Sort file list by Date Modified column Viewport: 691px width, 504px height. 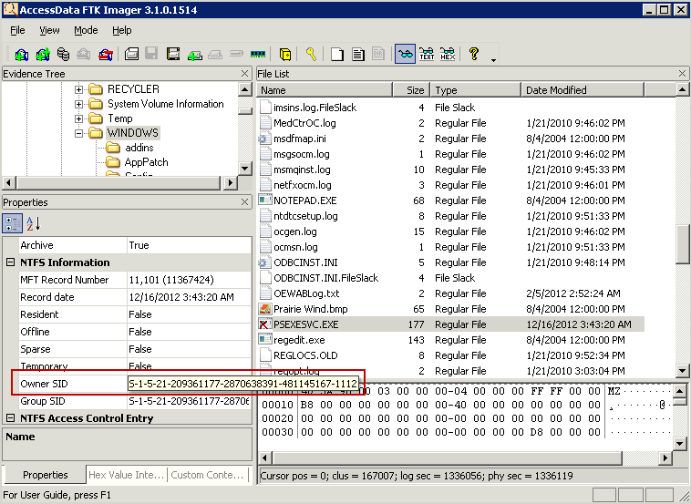coord(583,90)
